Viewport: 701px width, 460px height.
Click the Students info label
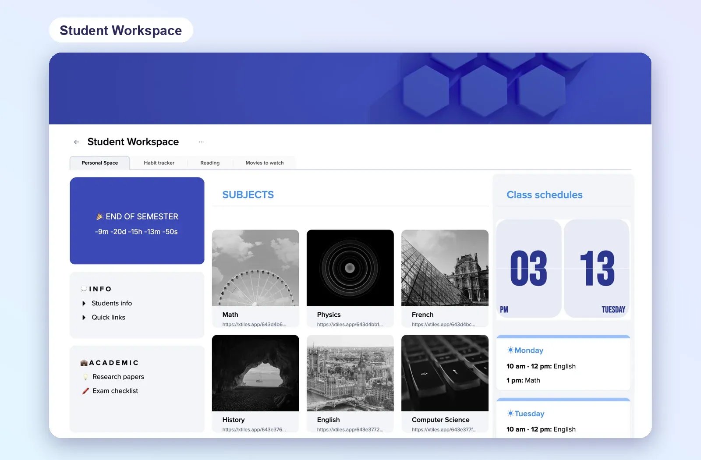tap(112, 303)
